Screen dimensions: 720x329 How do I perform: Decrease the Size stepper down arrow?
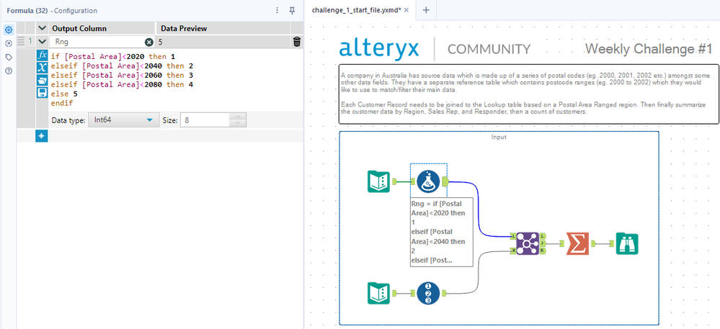(237, 125)
